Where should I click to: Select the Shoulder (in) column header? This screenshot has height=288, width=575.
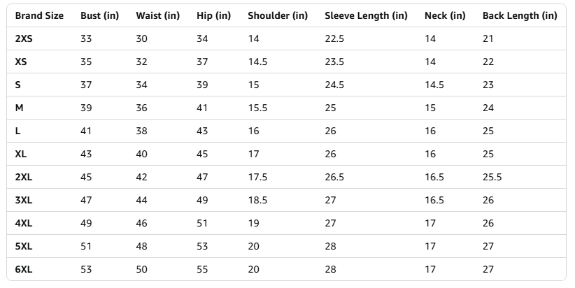277,15
